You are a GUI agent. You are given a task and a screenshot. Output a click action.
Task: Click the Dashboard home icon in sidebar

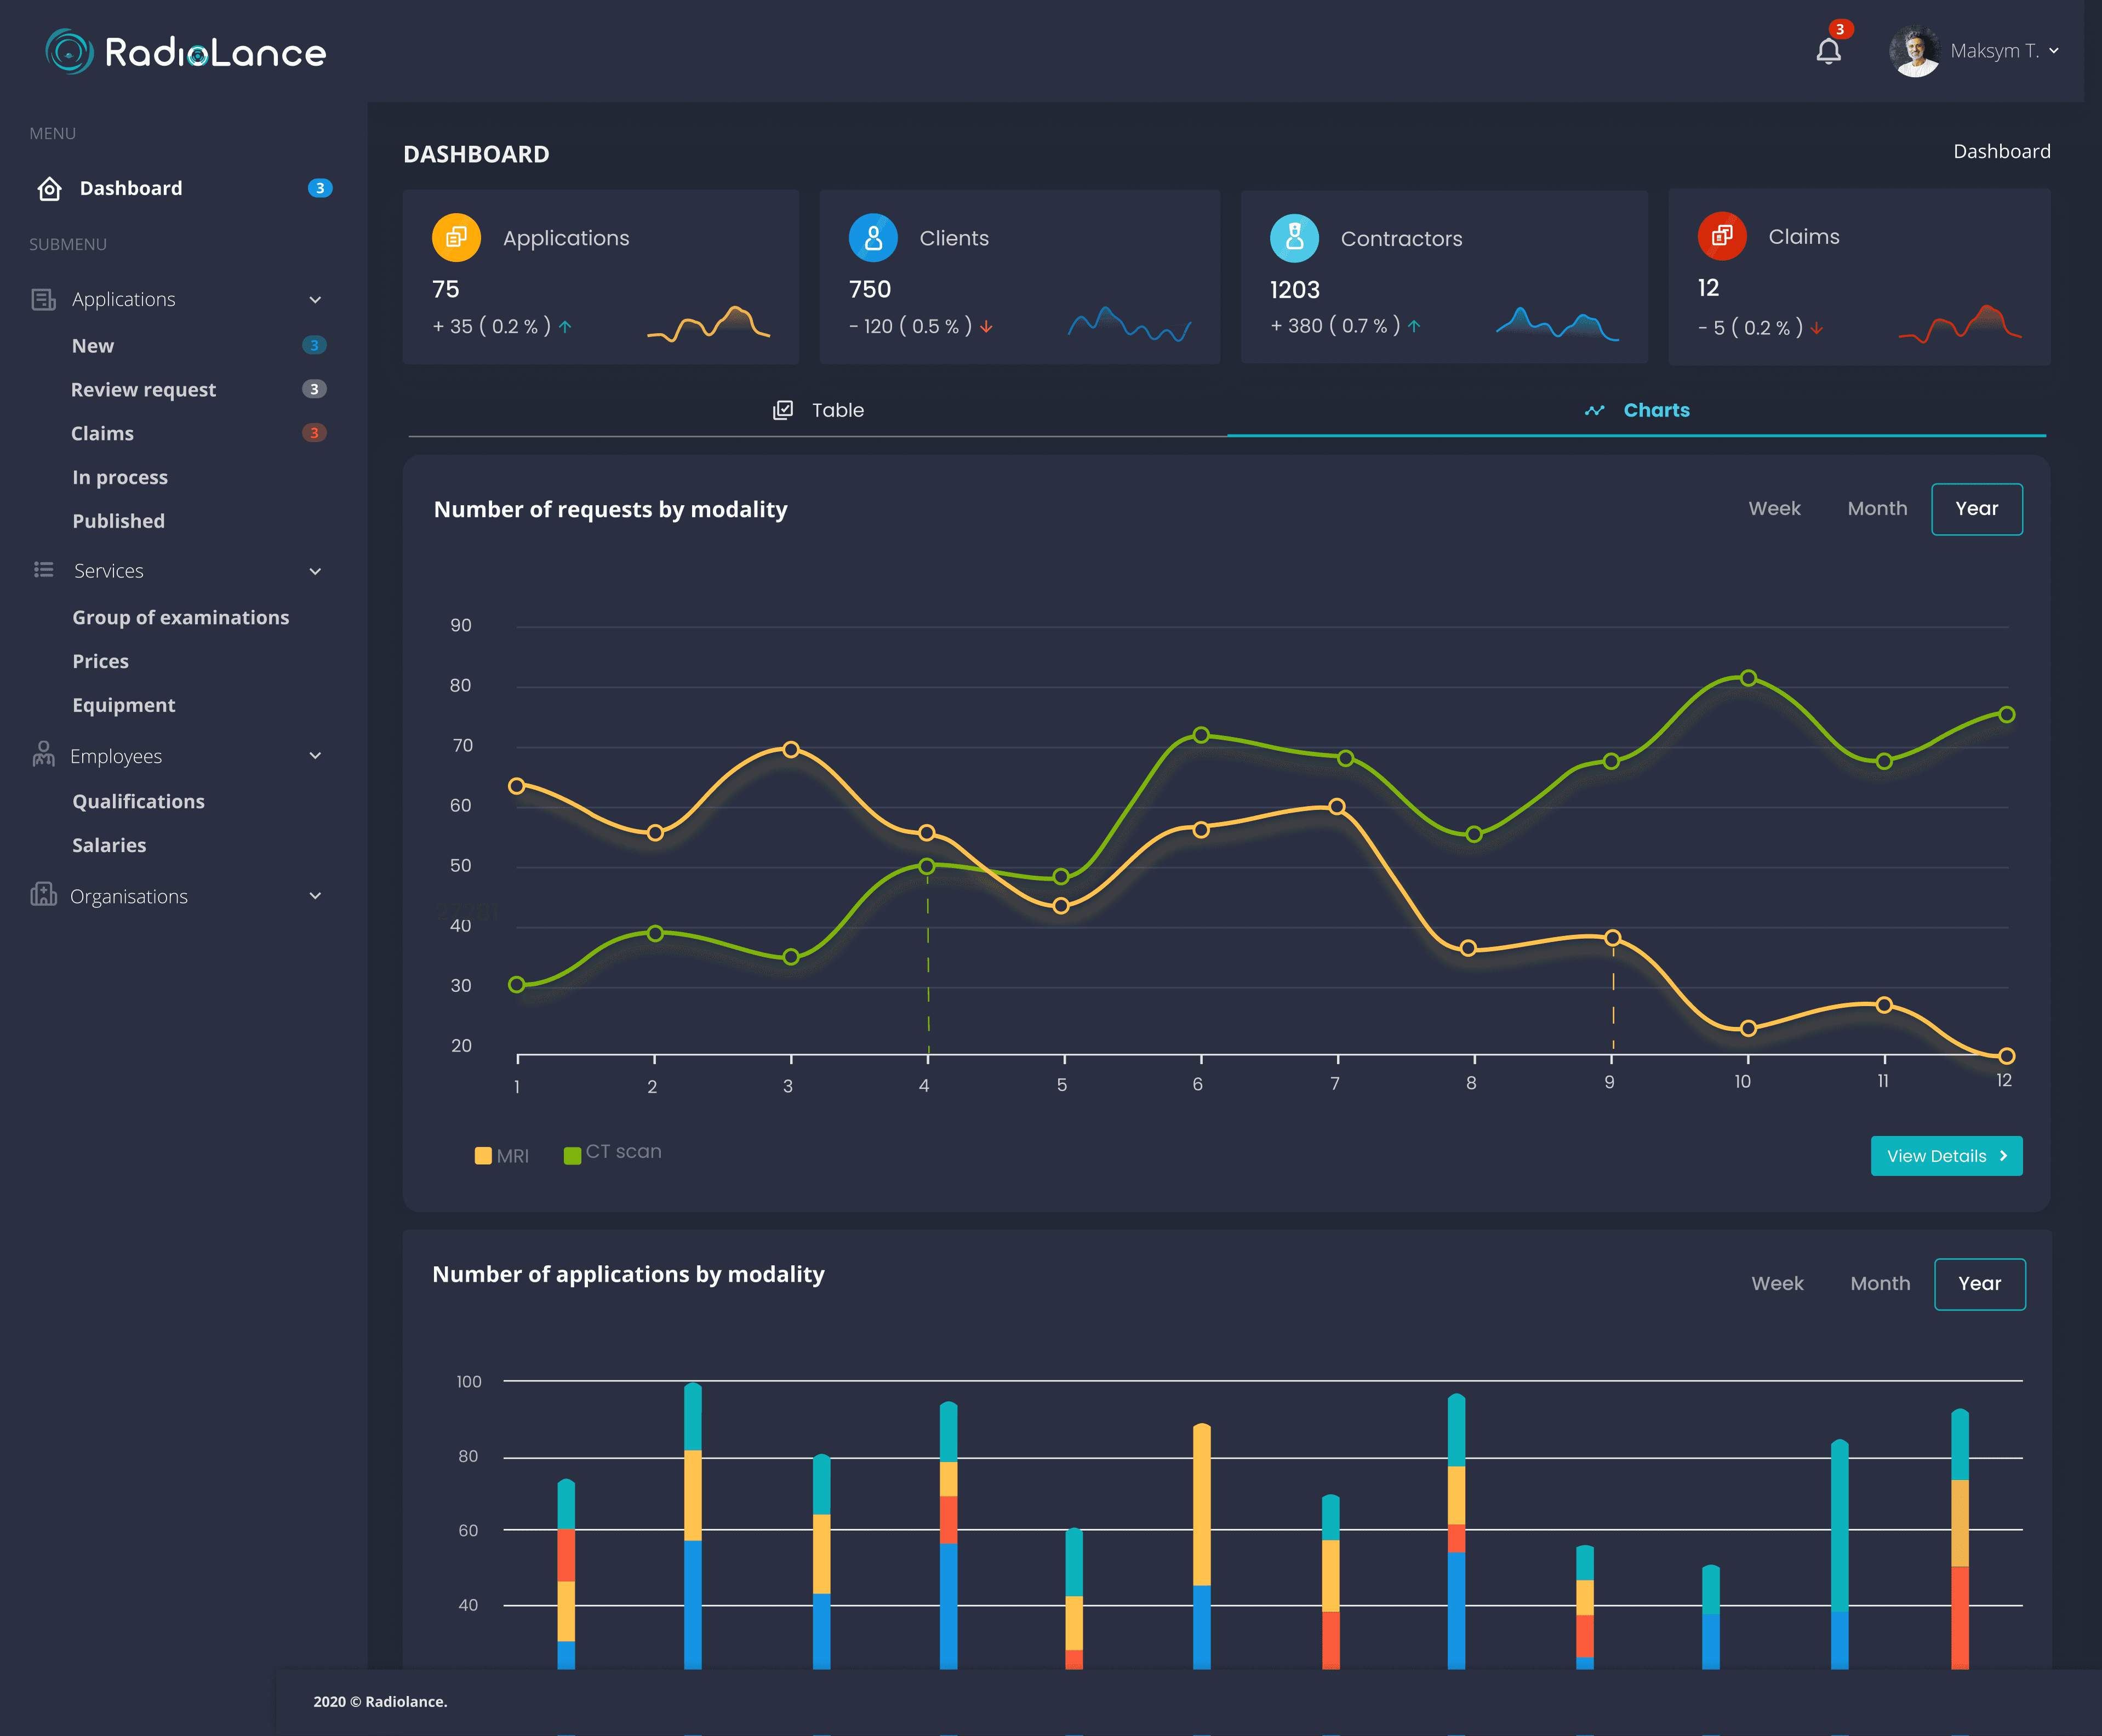(49, 188)
